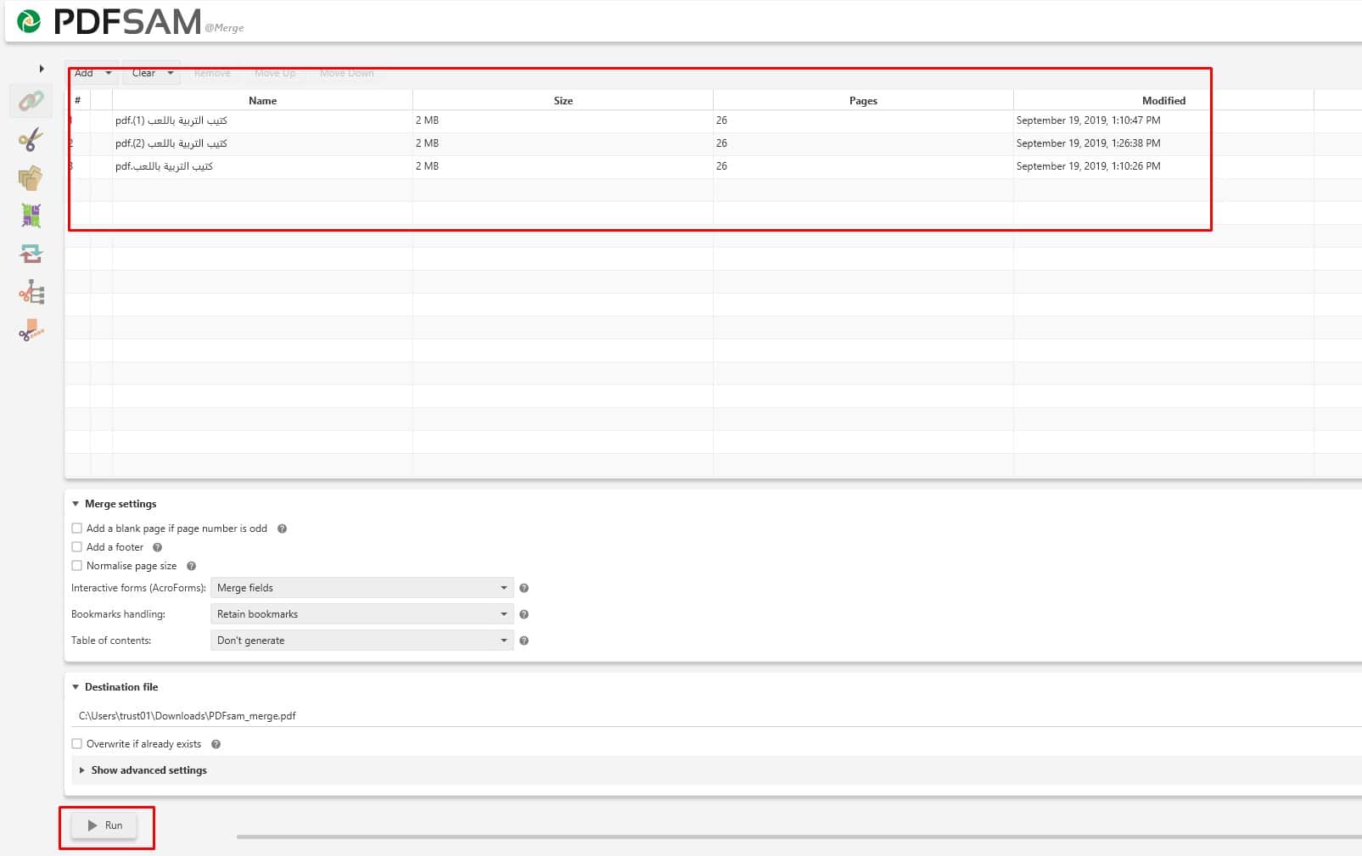Open the Split by bookmarks tool

pyautogui.click(x=31, y=293)
